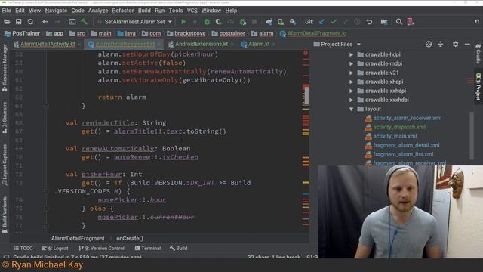Open the VCS menu

(x=192, y=11)
